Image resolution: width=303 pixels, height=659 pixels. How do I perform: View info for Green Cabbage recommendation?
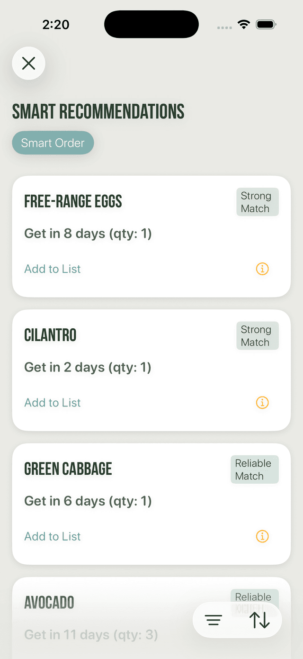coord(262,536)
